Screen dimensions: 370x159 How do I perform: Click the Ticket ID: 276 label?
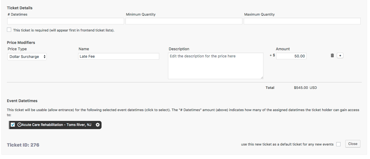23,145
